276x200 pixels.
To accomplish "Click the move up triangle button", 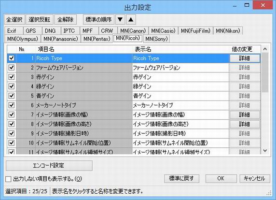I will tap(131, 19).
